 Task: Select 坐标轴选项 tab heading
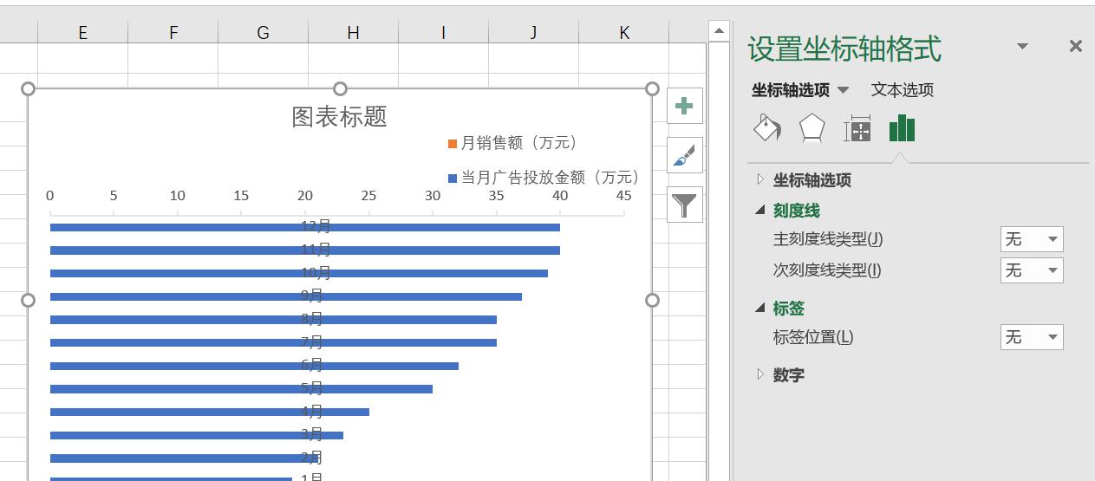coord(791,90)
